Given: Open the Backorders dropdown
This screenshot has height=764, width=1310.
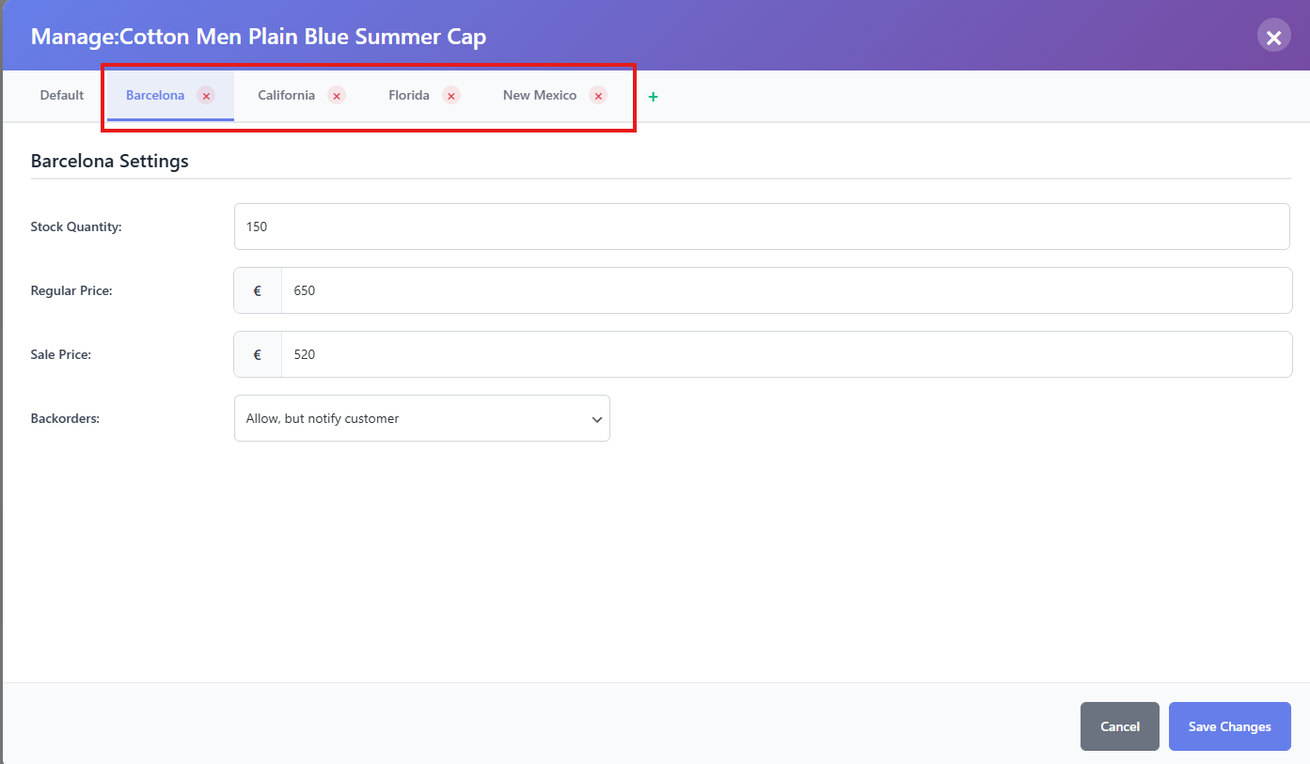Looking at the screenshot, I should [x=421, y=419].
